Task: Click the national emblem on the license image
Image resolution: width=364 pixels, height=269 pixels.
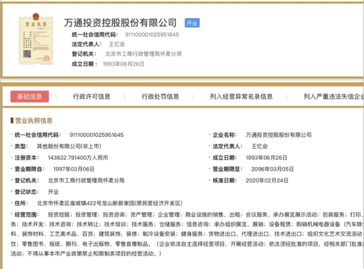Action: tap(36, 17)
